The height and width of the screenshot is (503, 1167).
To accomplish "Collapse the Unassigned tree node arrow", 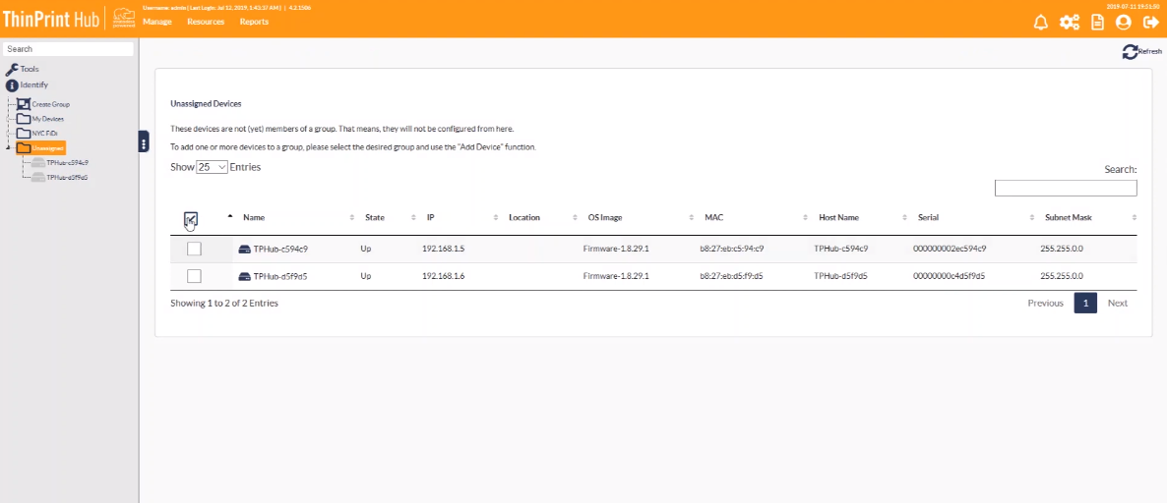I will [x=8, y=147].
